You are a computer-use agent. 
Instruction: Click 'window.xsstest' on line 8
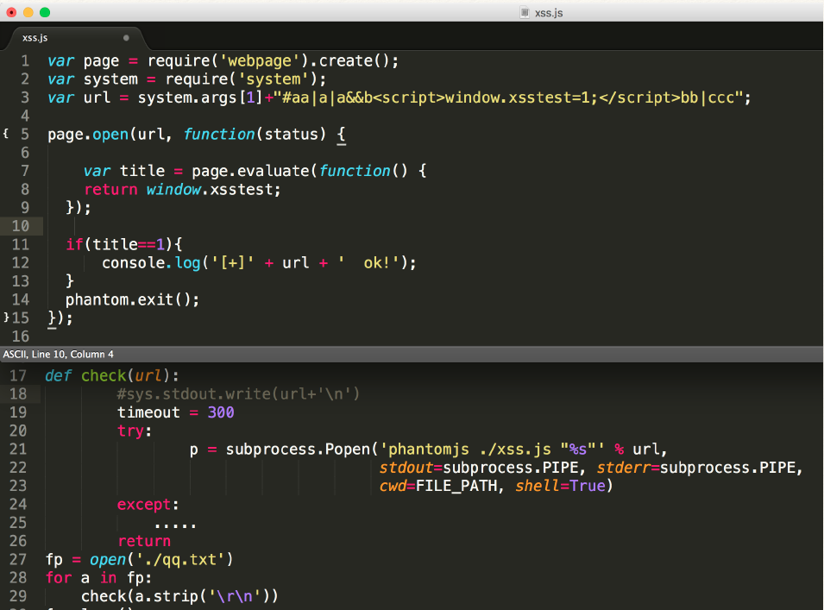(210, 190)
